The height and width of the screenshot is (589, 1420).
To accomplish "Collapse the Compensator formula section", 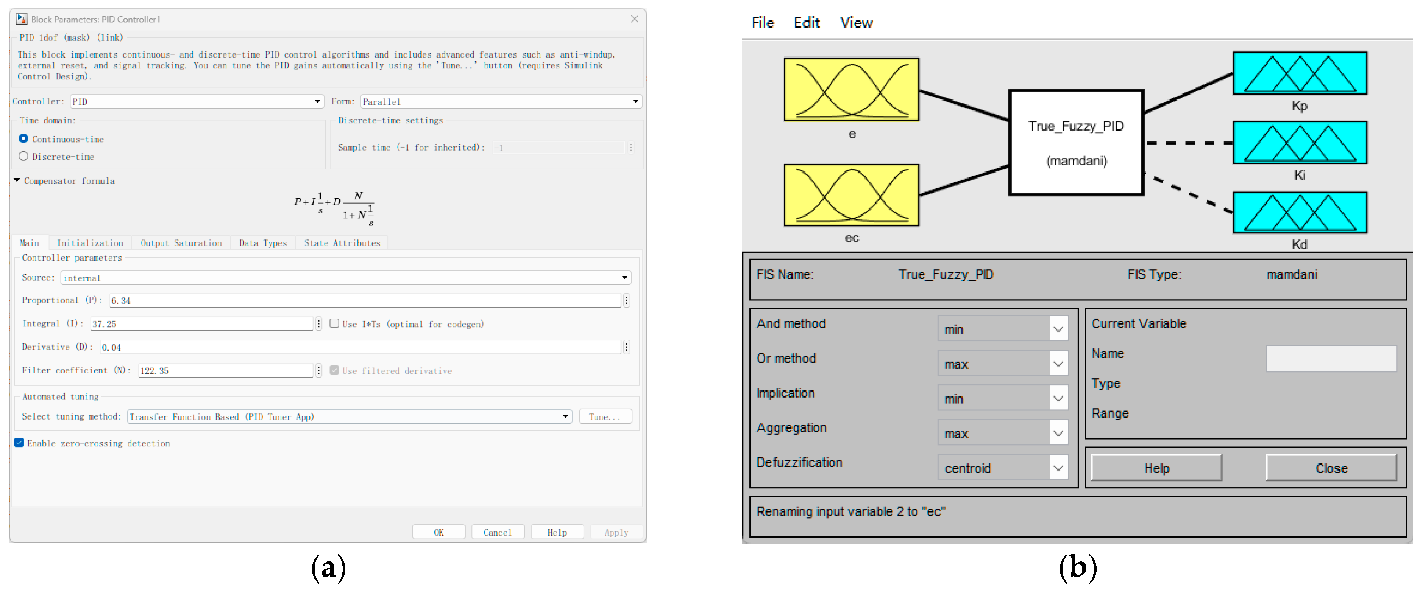I will [x=17, y=180].
